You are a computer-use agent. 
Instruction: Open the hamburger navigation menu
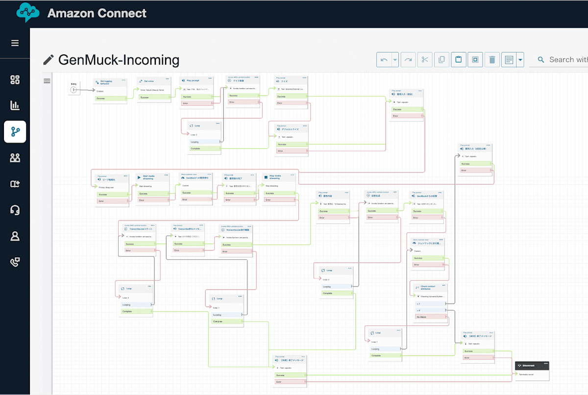coord(15,43)
